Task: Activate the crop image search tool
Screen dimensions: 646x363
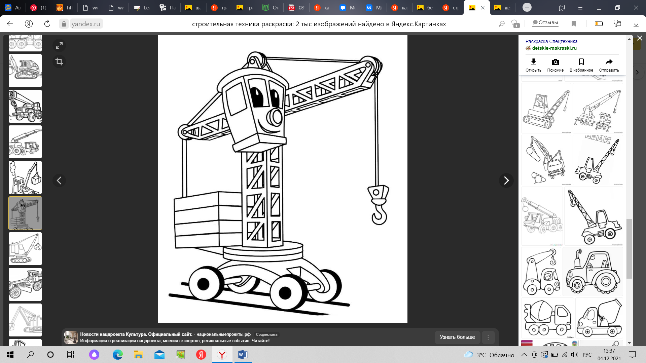Action: [59, 62]
